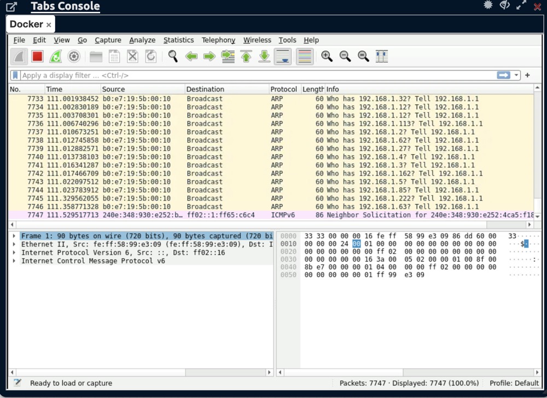
Task: Open Tabs Console in new window icon
Action: (x=11, y=6)
